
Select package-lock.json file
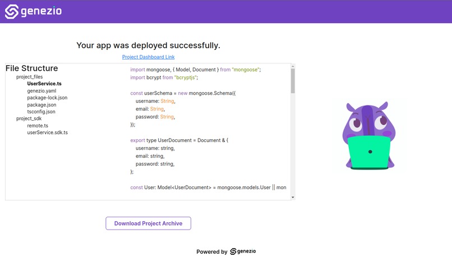coord(47,98)
